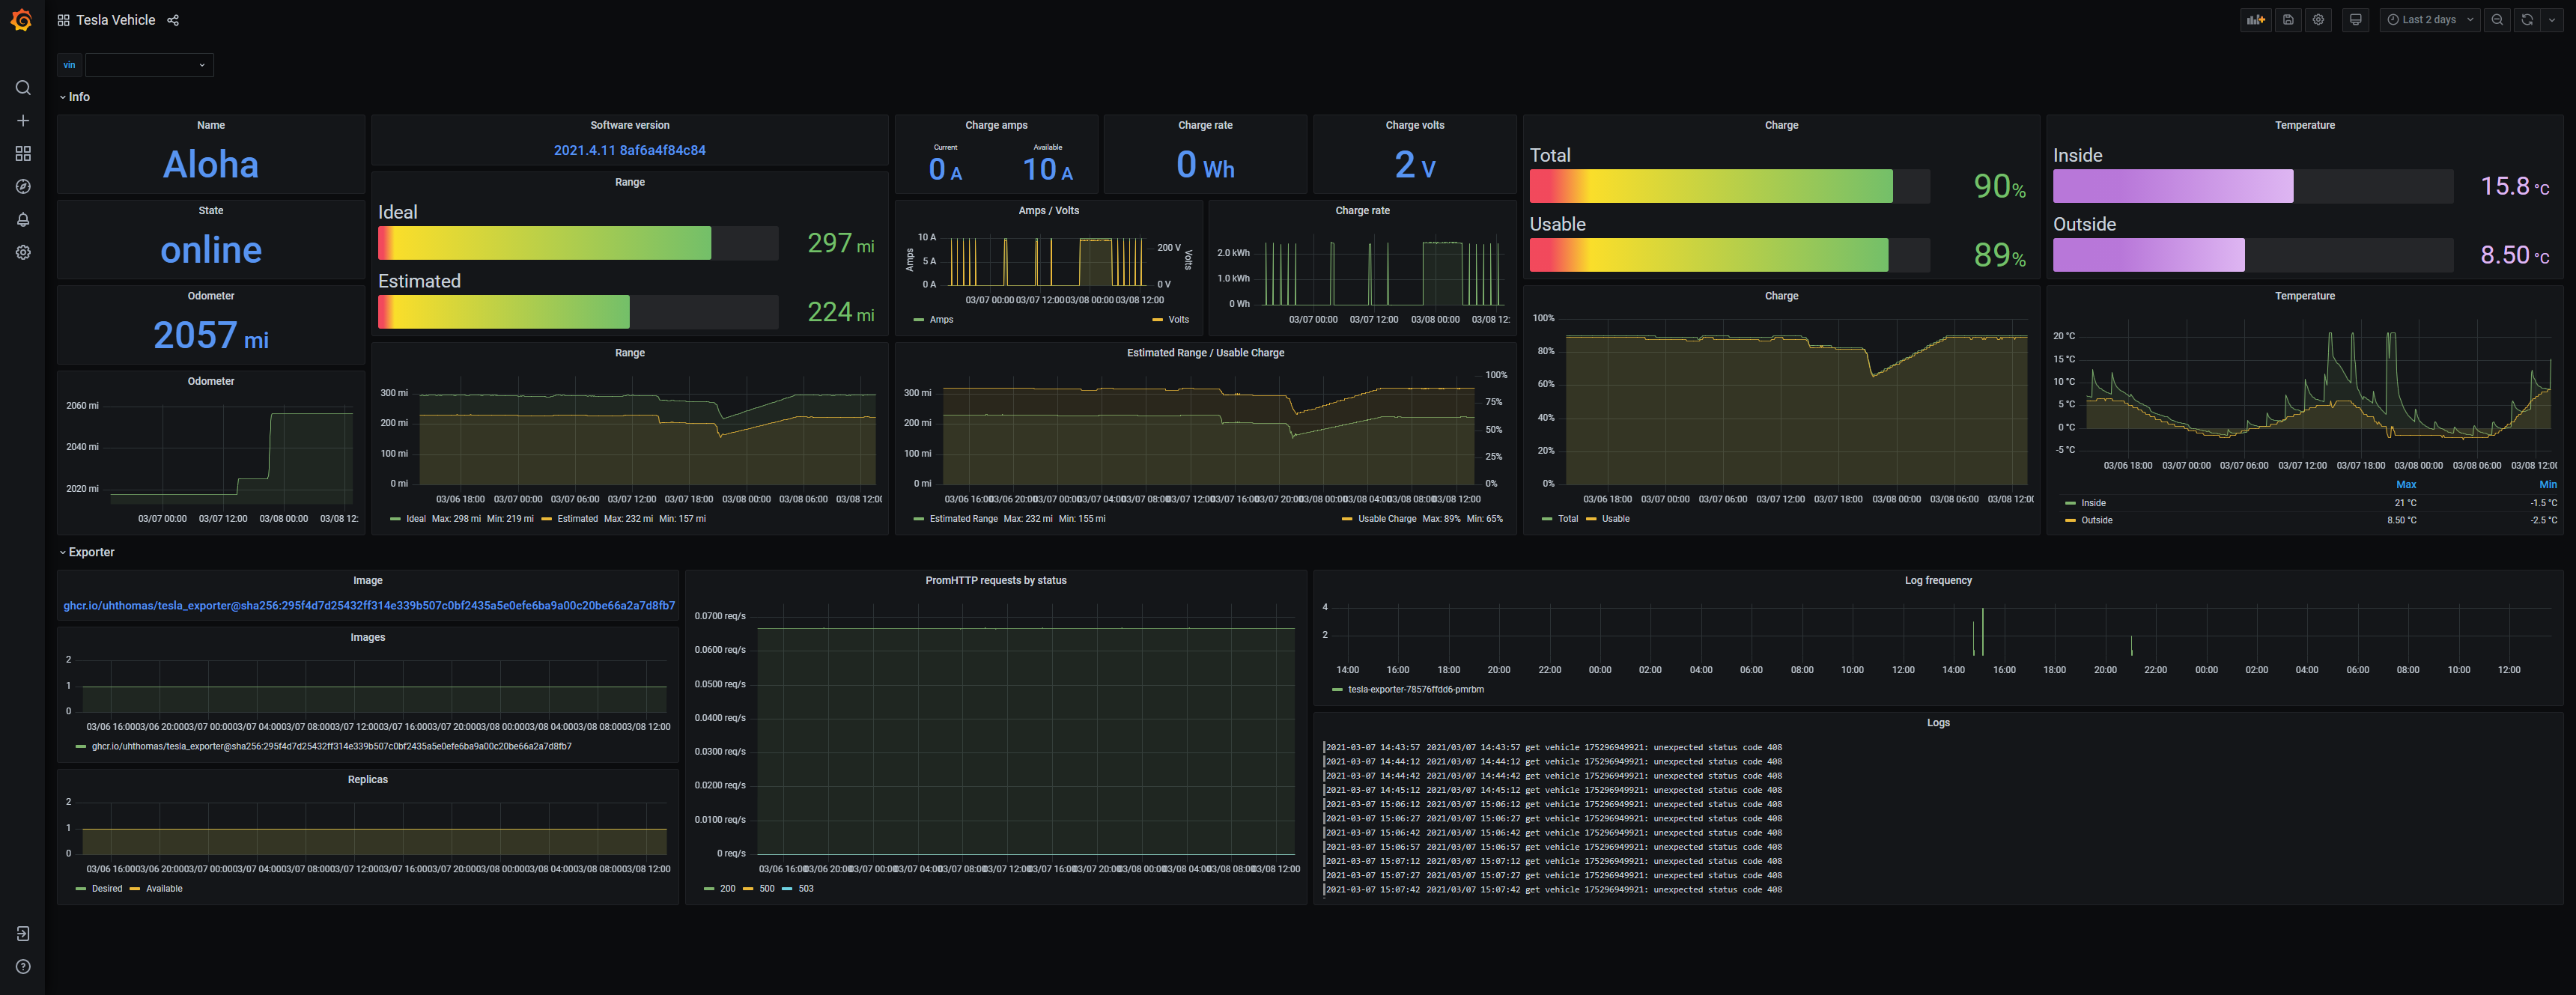
Task: Open the Explore compass icon in sidebar
Action: [x=23, y=187]
